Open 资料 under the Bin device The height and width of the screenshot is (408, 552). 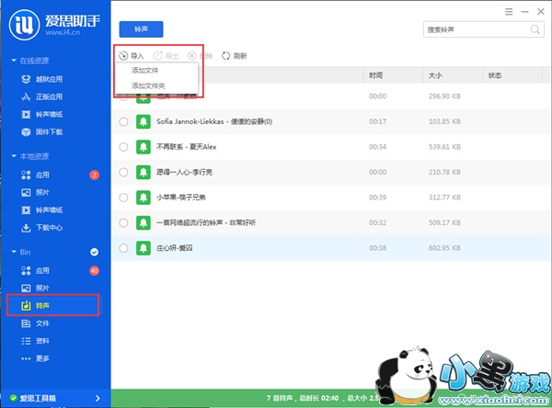pyautogui.click(x=35, y=341)
